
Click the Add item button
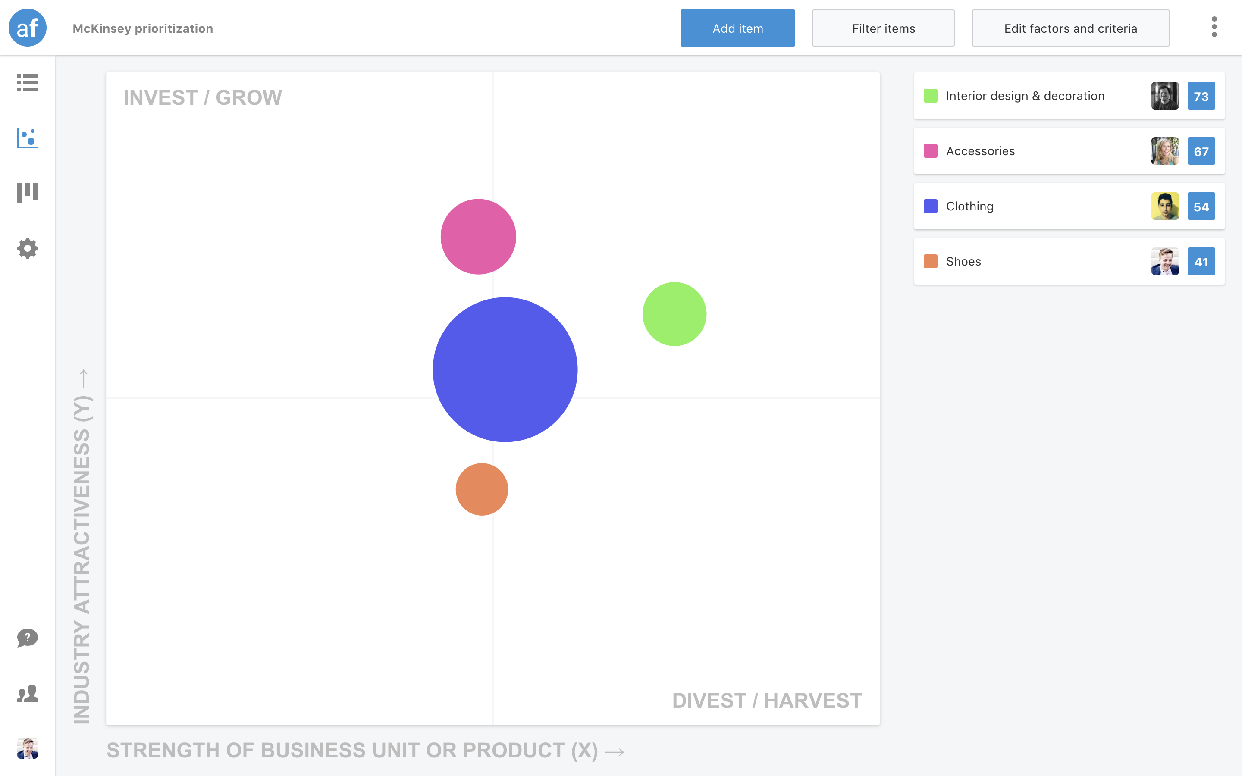737,28
